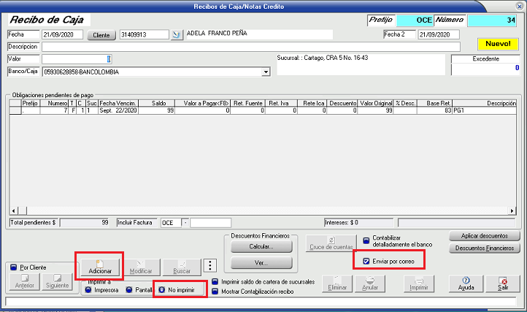Toggle the Enviar por correo checkbox
The image size is (527, 312).
(366, 260)
